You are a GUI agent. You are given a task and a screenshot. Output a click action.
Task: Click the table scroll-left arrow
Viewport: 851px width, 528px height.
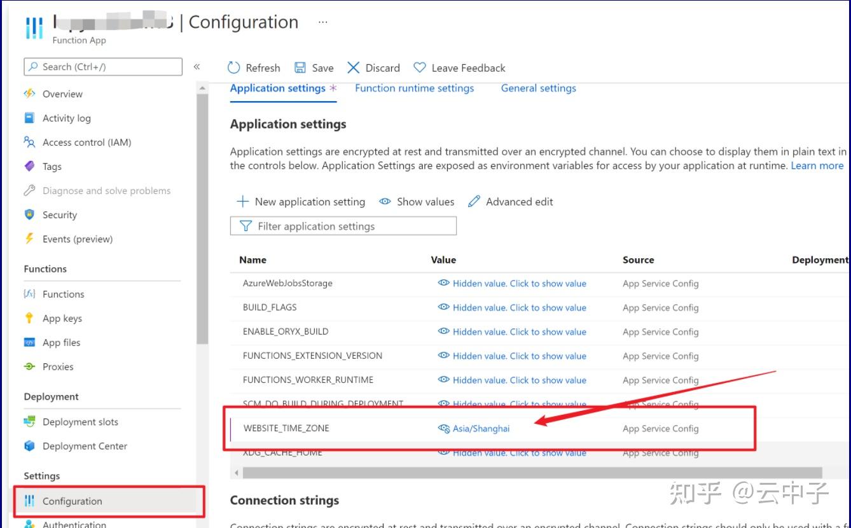(x=237, y=473)
